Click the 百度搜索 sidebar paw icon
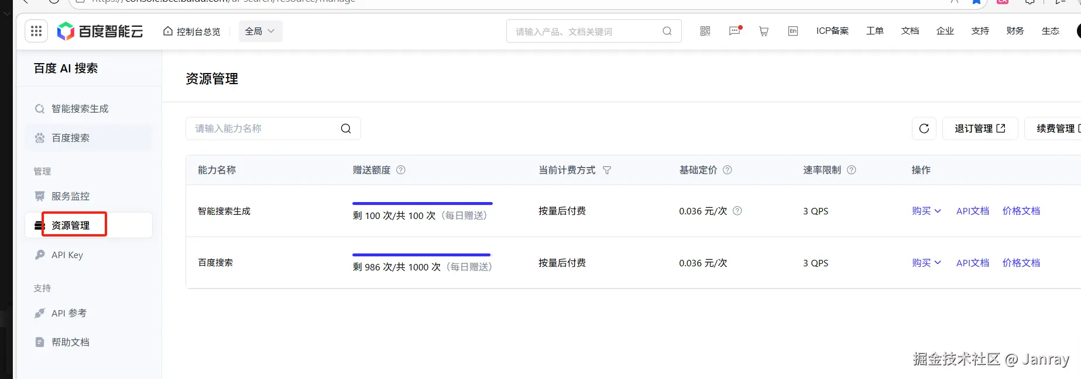This screenshot has height=379, width=1081. pyautogui.click(x=40, y=138)
